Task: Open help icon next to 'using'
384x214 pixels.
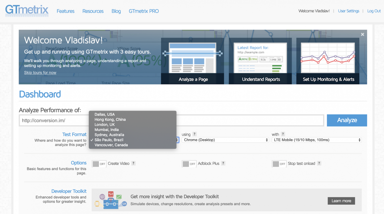Action: 195,134
